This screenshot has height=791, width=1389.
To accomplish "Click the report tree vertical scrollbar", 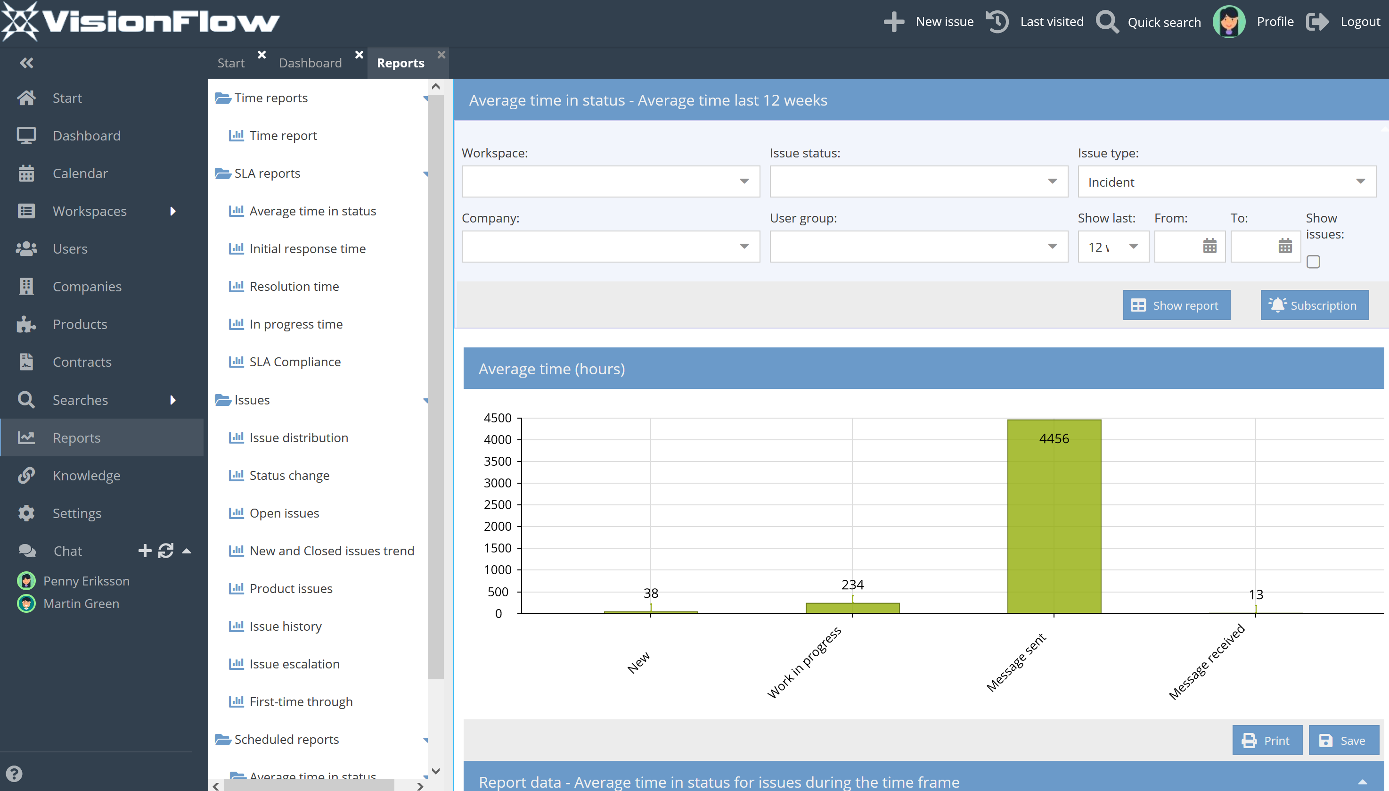I will tap(435, 387).
